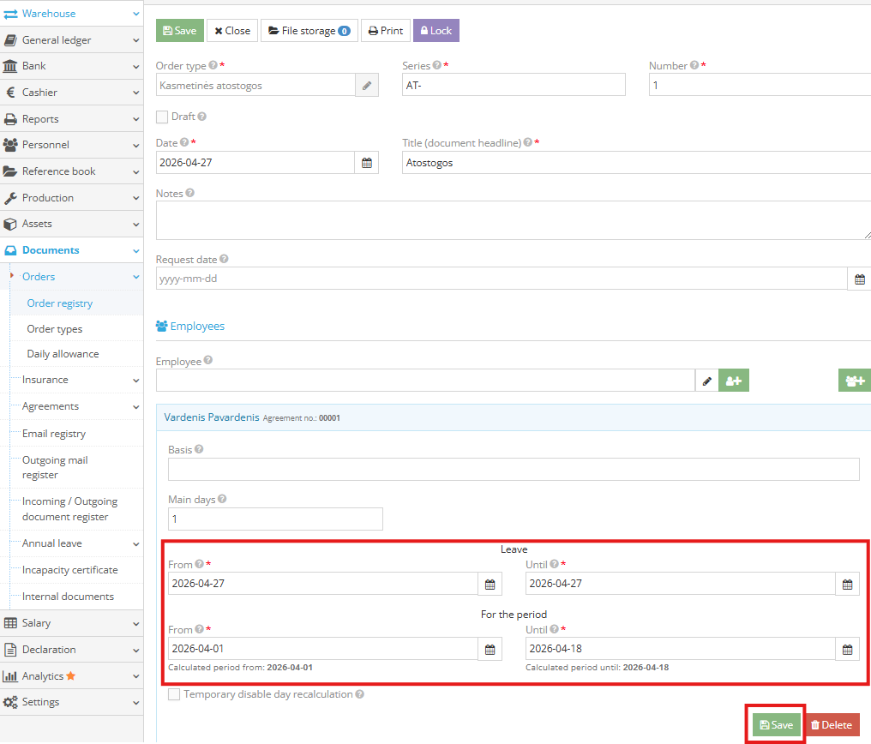Open Outgoing mail register
871x744 pixels.
55,467
